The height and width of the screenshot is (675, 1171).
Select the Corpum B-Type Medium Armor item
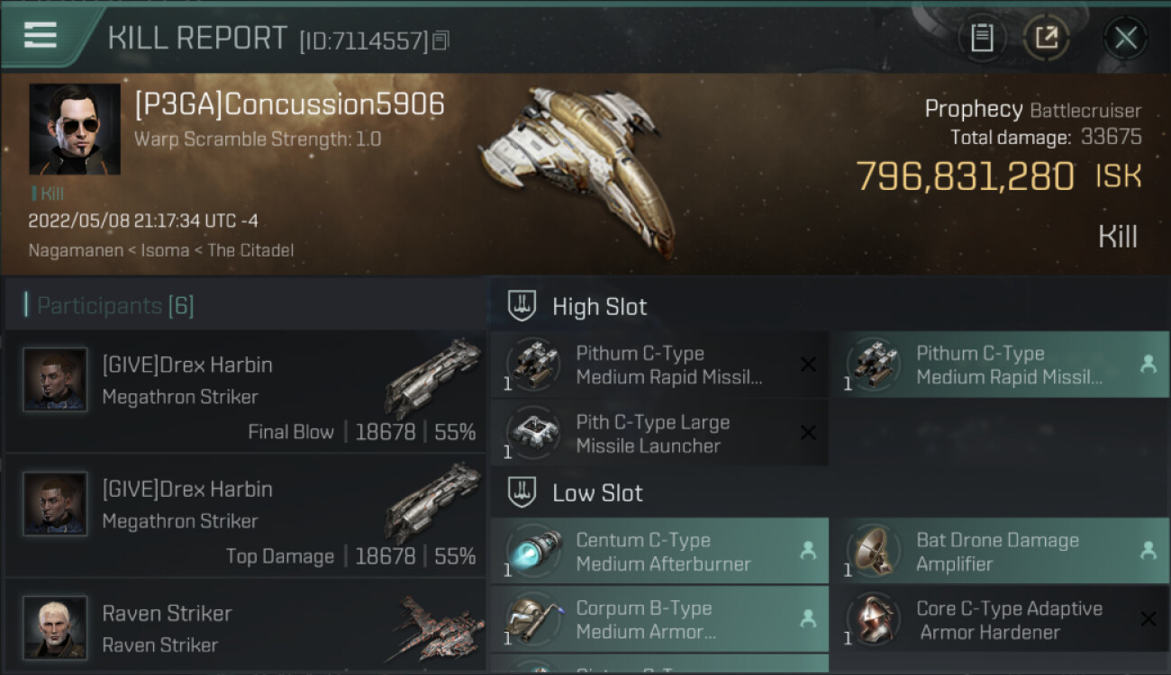point(659,619)
